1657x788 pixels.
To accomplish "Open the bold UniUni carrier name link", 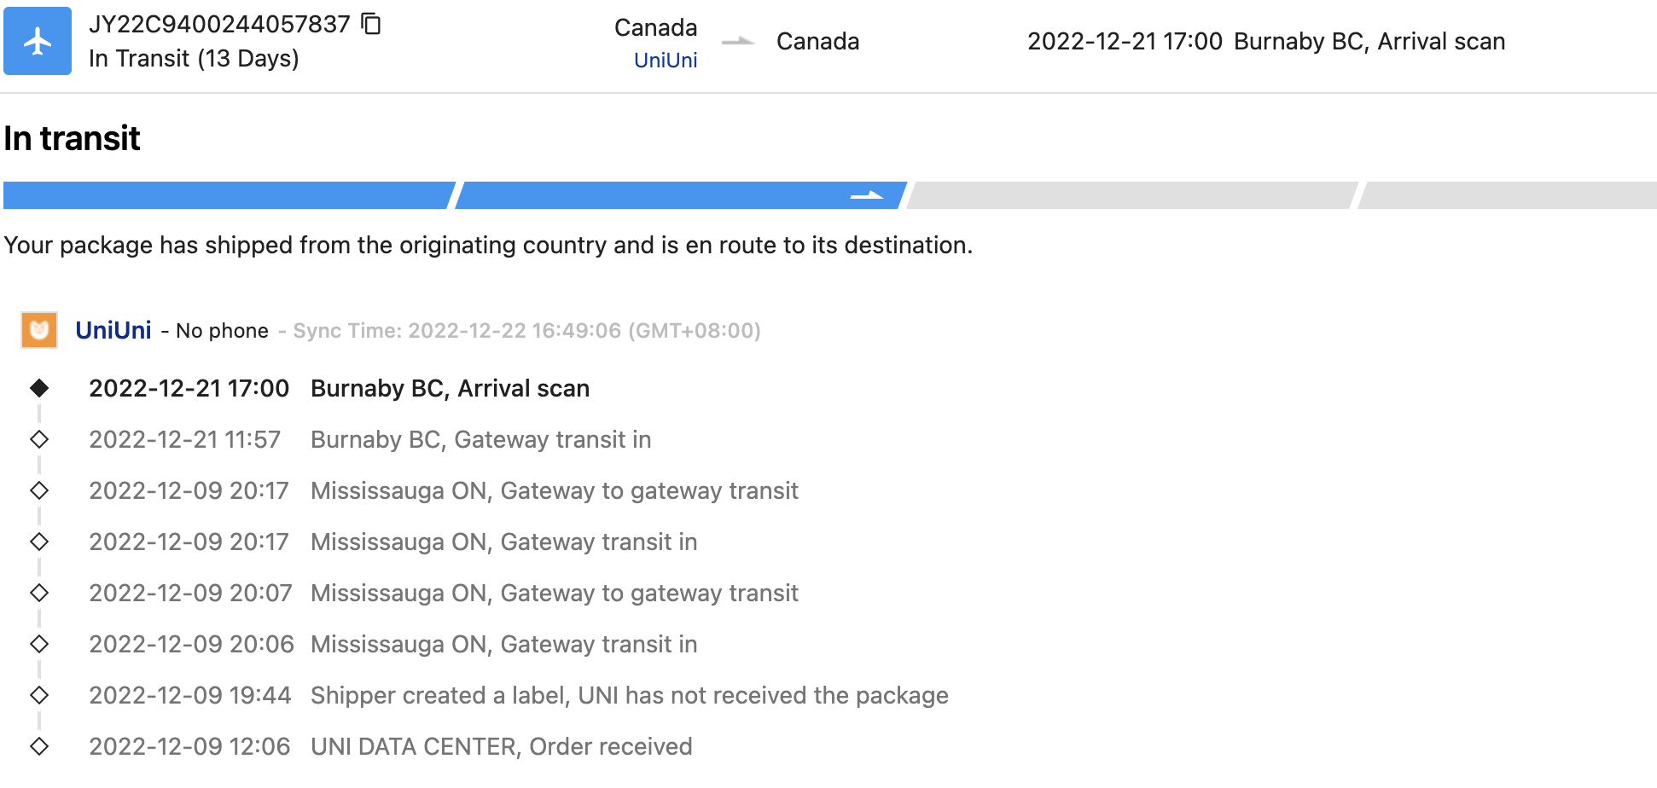I will [x=113, y=330].
